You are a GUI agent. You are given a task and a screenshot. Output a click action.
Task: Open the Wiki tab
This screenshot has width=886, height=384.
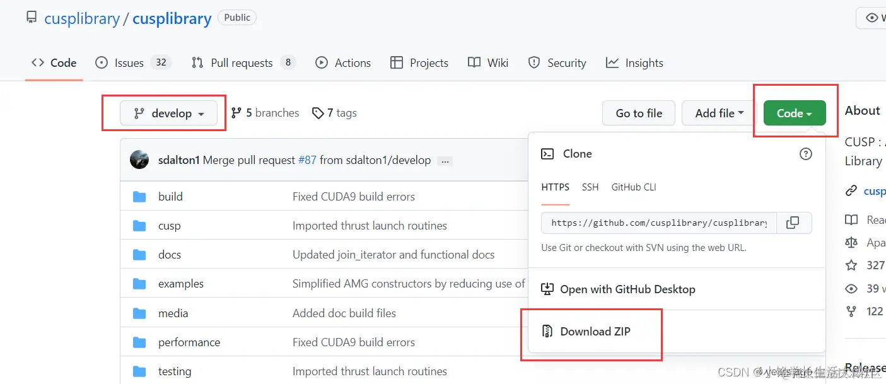tap(488, 62)
